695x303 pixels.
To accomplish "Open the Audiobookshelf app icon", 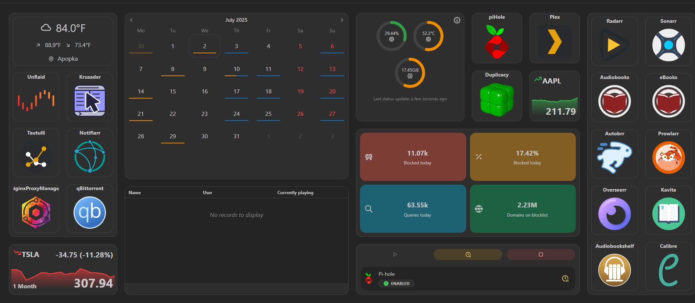I will coord(614,270).
